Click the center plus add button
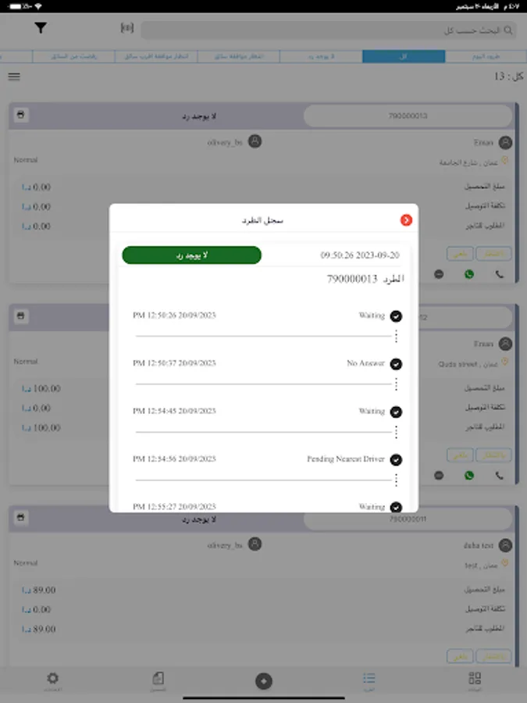The height and width of the screenshot is (703, 527). coord(264,681)
